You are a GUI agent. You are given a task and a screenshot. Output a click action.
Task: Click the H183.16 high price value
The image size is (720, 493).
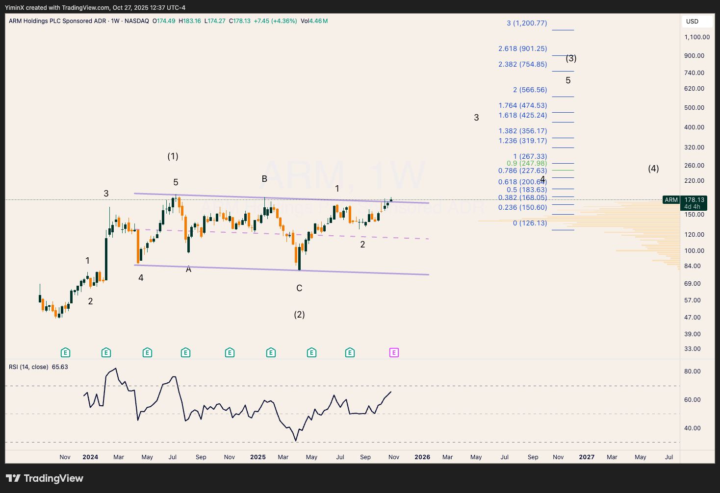pyautogui.click(x=190, y=21)
